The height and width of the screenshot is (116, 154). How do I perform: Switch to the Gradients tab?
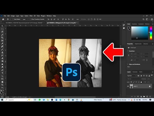(x=141, y=24)
